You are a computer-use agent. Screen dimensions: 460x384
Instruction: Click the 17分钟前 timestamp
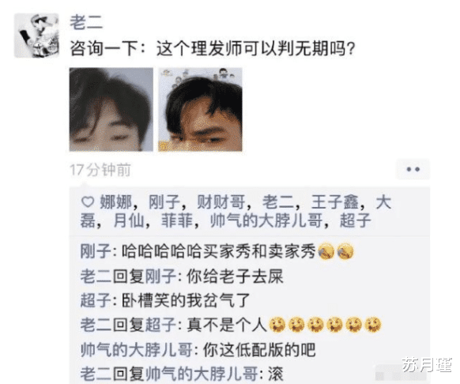coord(100,170)
